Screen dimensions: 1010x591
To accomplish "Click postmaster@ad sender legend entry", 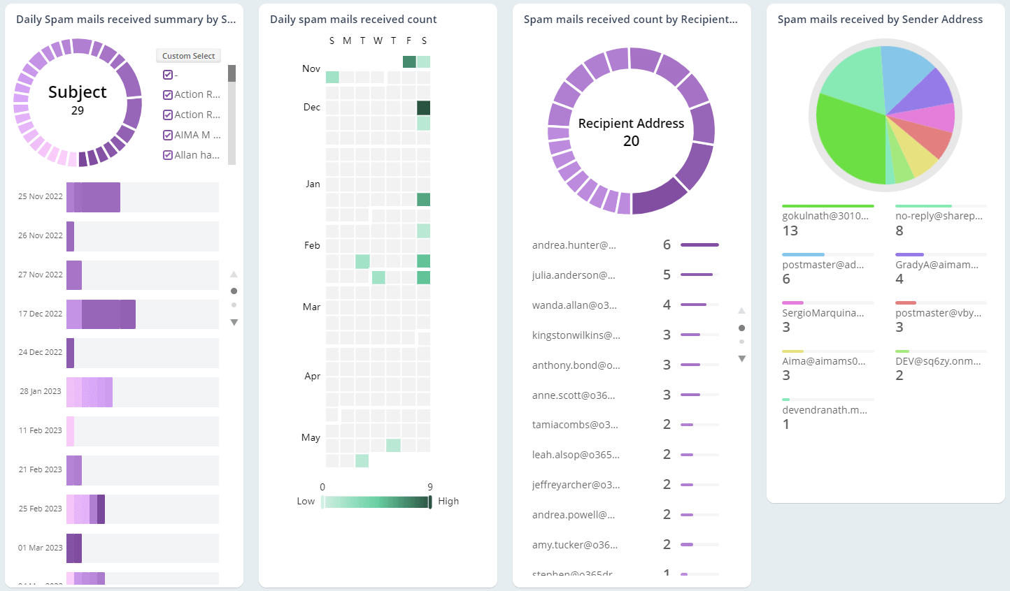I will (x=823, y=265).
